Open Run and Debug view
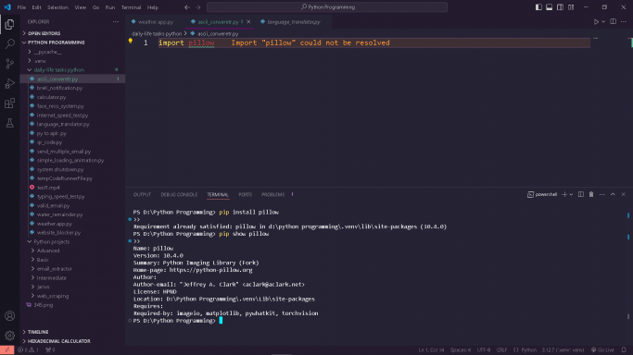Image resolution: width=633 pixels, height=355 pixels. [9, 83]
